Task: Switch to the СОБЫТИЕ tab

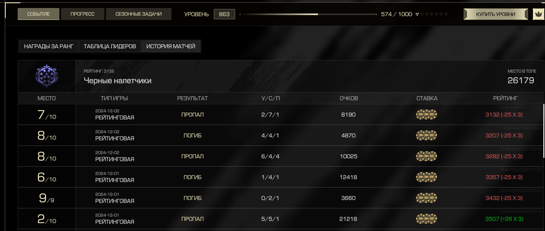Action: tap(39, 14)
